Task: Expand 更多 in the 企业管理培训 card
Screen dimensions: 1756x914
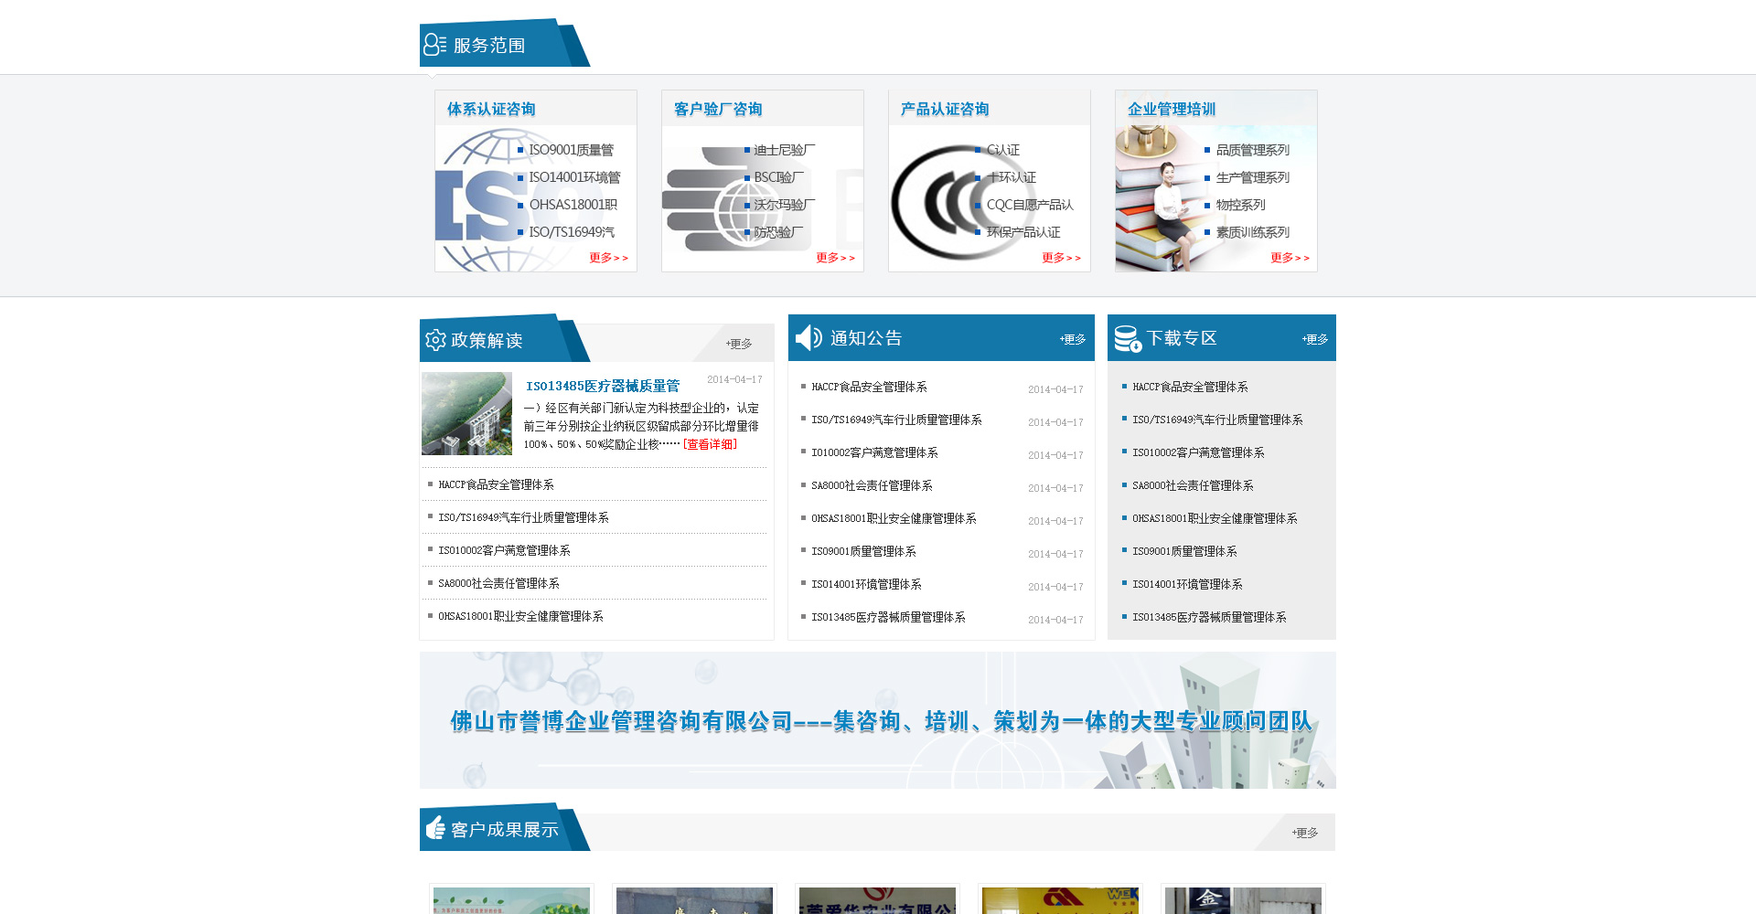Action: pyautogui.click(x=1290, y=258)
